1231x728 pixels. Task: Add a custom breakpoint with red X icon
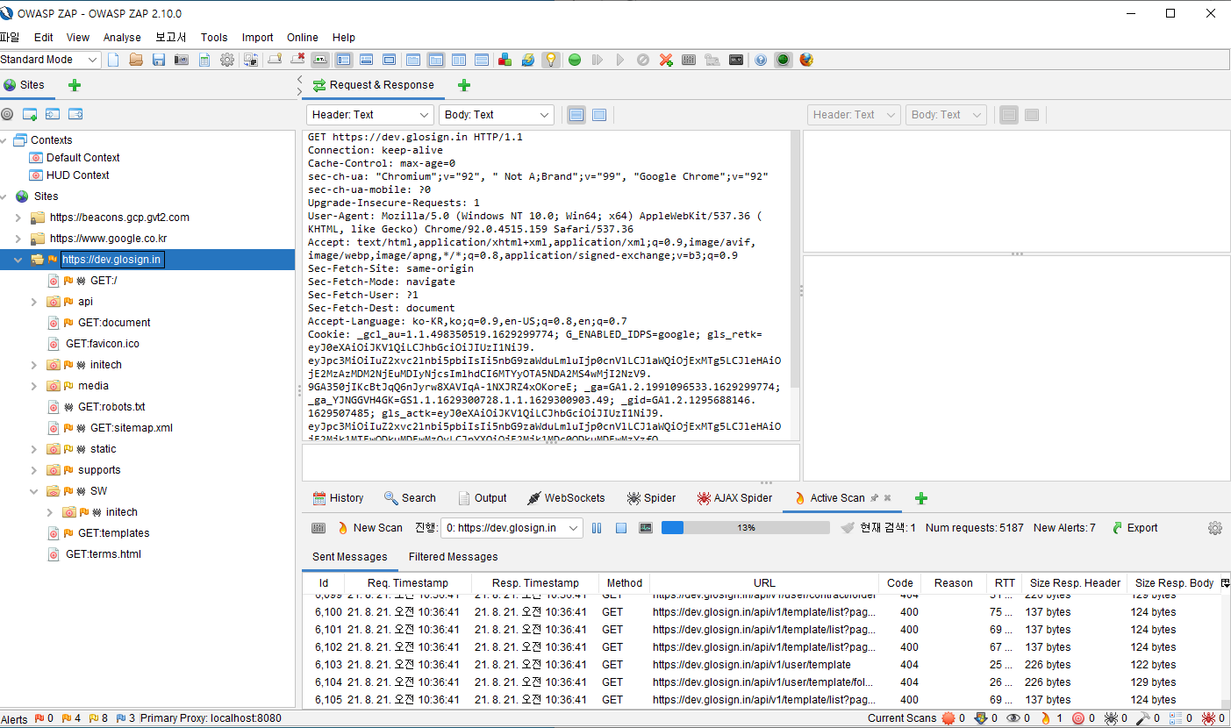tap(666, 60)
